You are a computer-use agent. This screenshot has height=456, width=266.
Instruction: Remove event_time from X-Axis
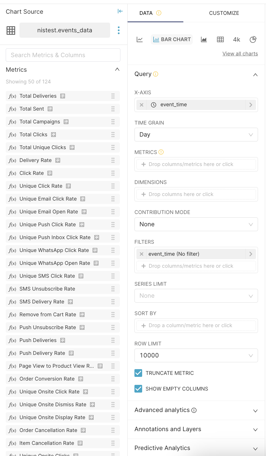click(142, 105)
